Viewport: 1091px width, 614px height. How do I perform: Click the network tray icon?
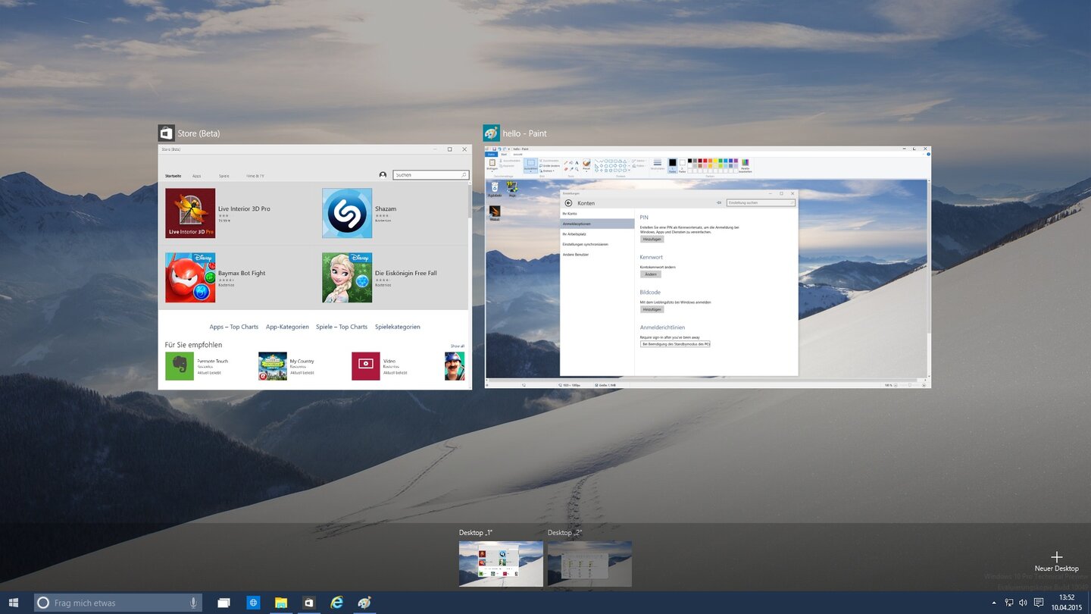coord(1008,603)
